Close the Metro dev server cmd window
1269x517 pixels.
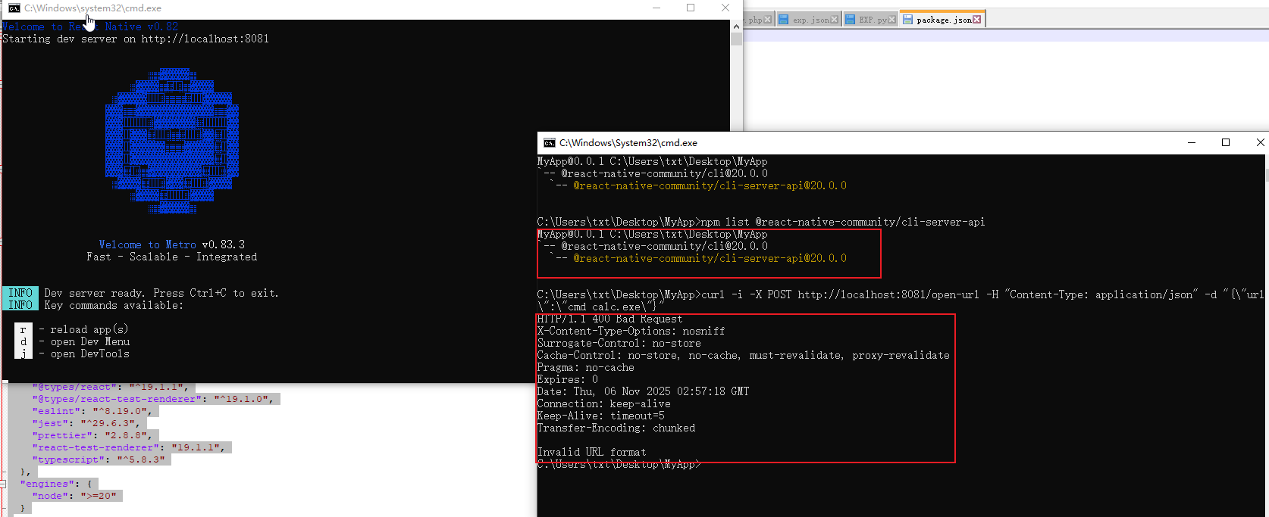pyautogui.click(x=725, y=8)
